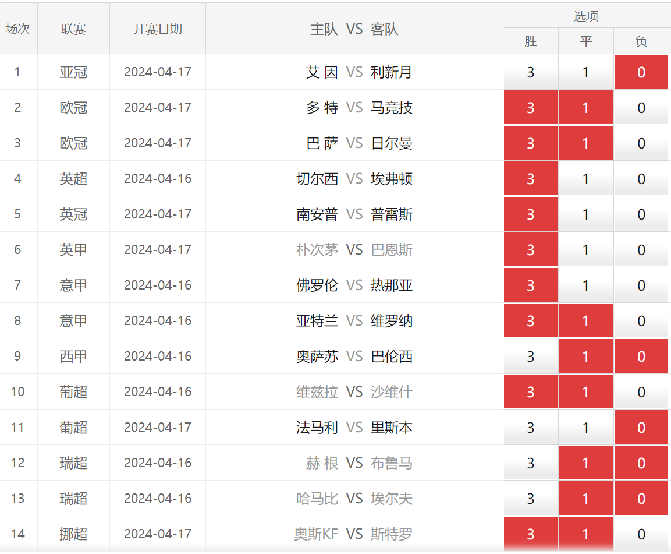Toggle 平 (1) for 亚特兰 VS 维罗纳
The width and height of the screenshot is (671, 554).
(586, 321)
